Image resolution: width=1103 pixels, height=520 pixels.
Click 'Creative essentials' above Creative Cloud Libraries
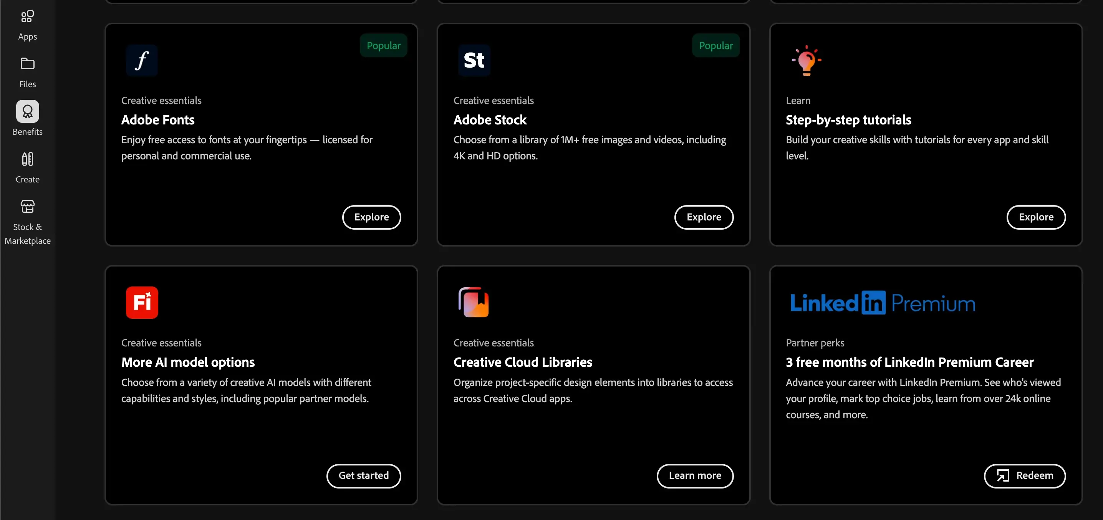(x=493, y=343)
